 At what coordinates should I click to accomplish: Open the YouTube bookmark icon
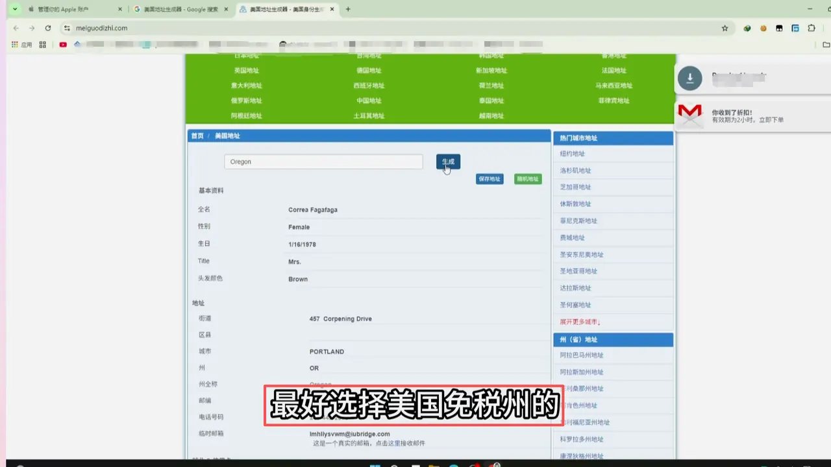point(63,45)
